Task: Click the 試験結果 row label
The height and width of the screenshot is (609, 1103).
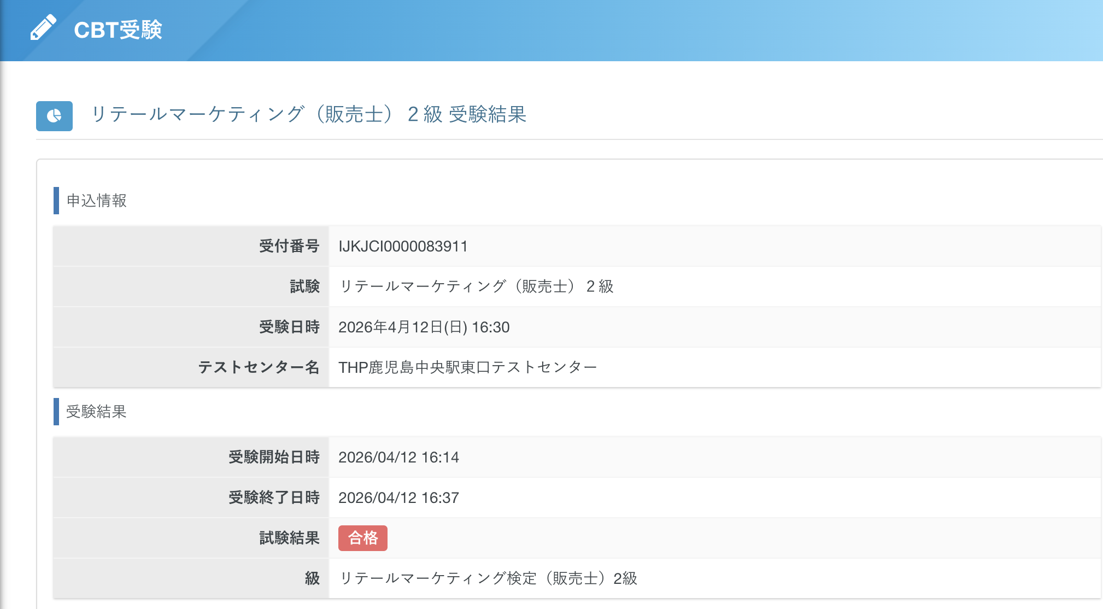Action: pyautogui.click(x=291, y=538)
